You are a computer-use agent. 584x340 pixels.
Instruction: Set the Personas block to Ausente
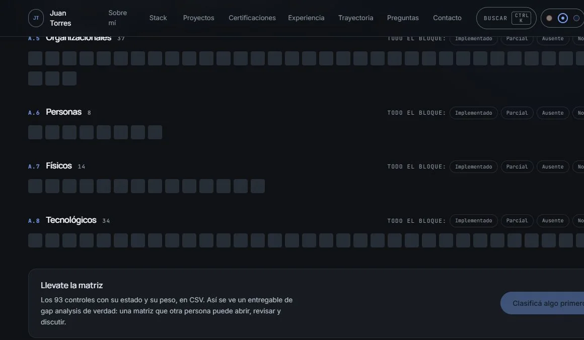pyautogui.click(x=553, y=113)
